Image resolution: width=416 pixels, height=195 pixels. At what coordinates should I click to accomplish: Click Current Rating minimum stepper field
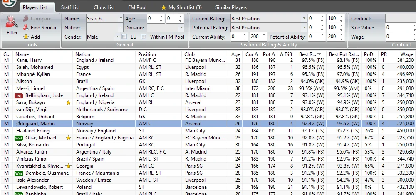click(x=316, y=19)
